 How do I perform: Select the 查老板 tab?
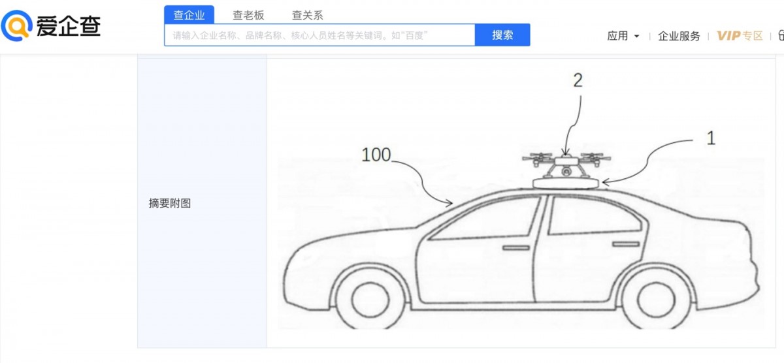[x=248, y=15]
